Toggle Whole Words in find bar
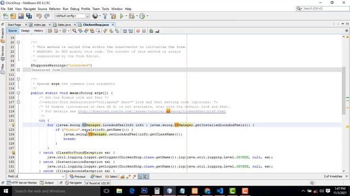The height and width of the screenshot is (196, 350). 129,176
